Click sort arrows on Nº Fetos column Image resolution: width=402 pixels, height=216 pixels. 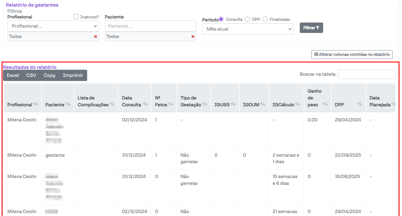pos(171,104)
